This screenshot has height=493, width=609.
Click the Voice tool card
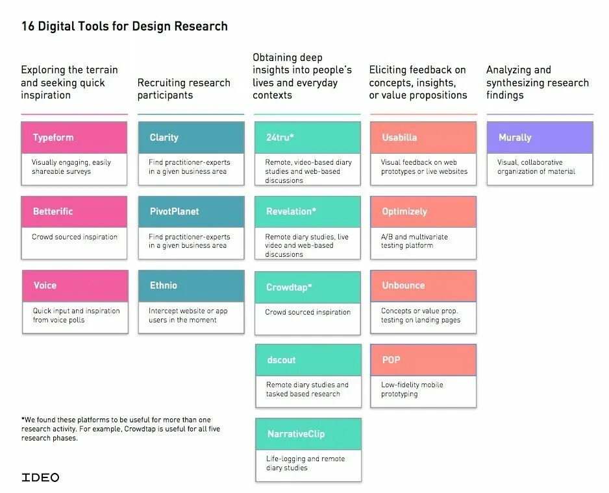click(75, 302)
